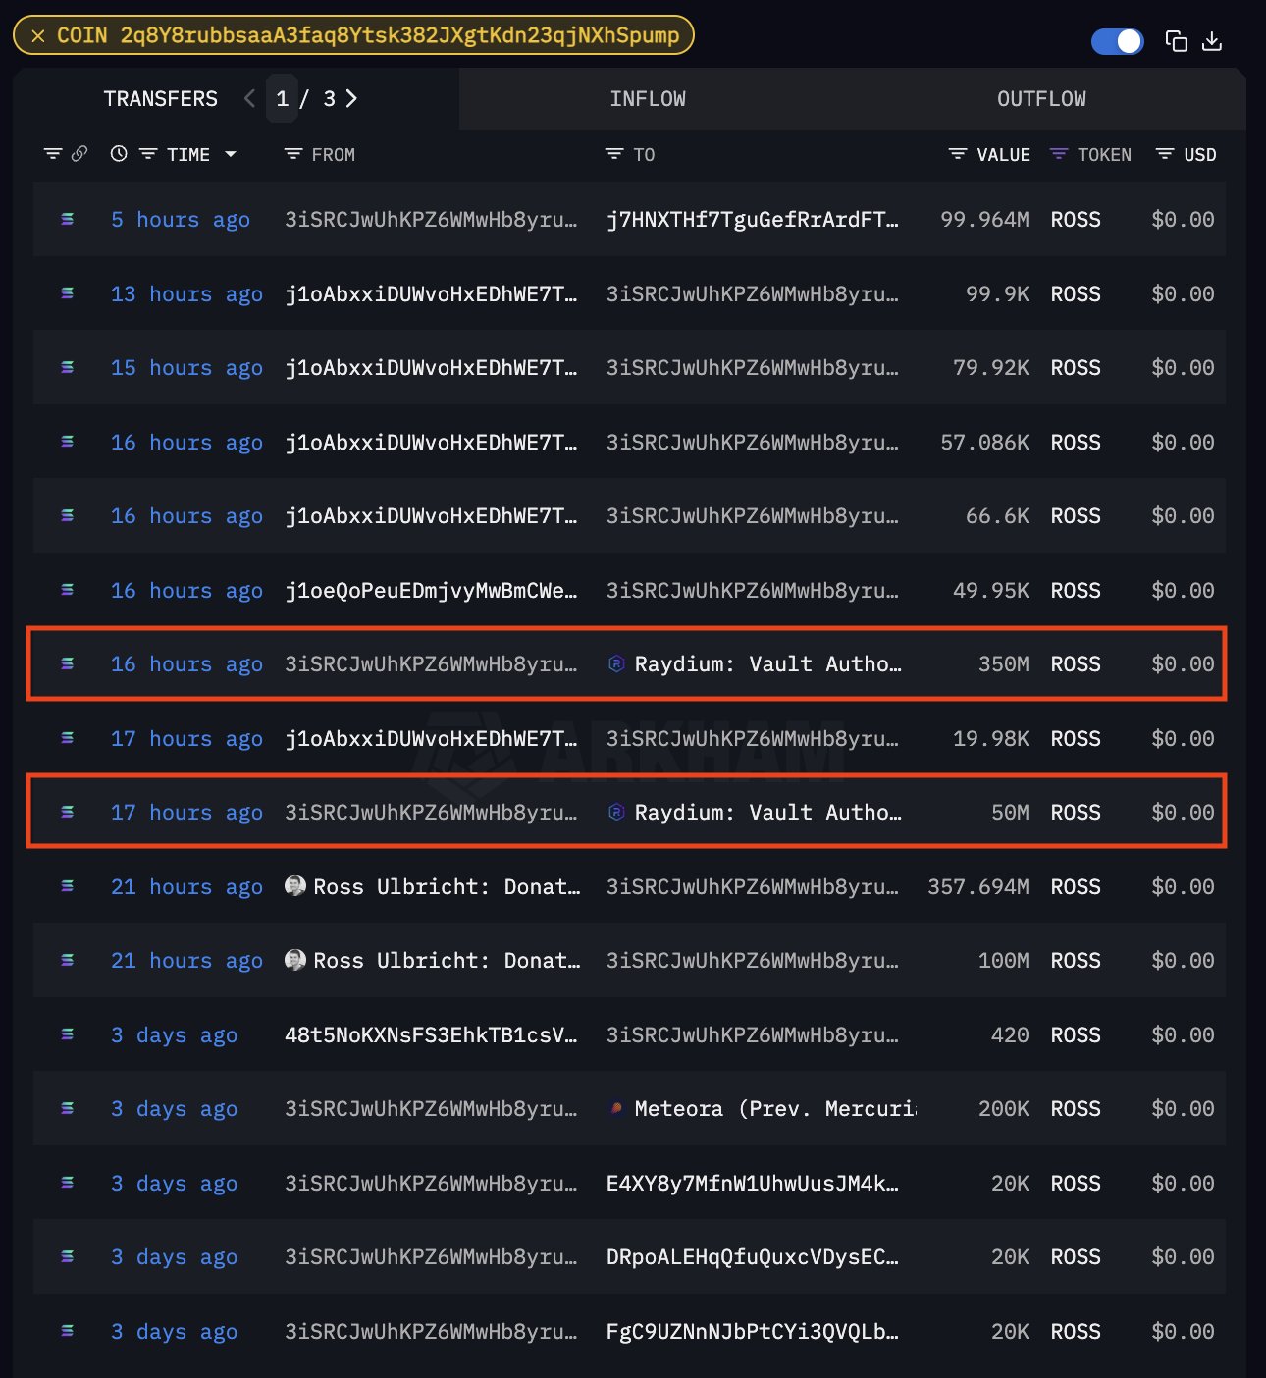Open the '13 hours ago' transaction link

click(x=186, y=294)
